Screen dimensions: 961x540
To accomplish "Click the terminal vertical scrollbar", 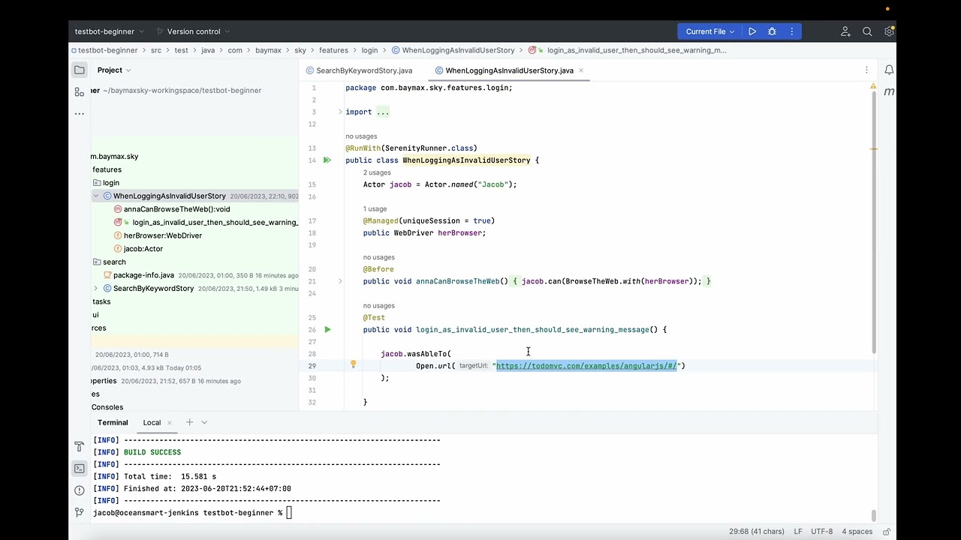I will coord(873,515).
